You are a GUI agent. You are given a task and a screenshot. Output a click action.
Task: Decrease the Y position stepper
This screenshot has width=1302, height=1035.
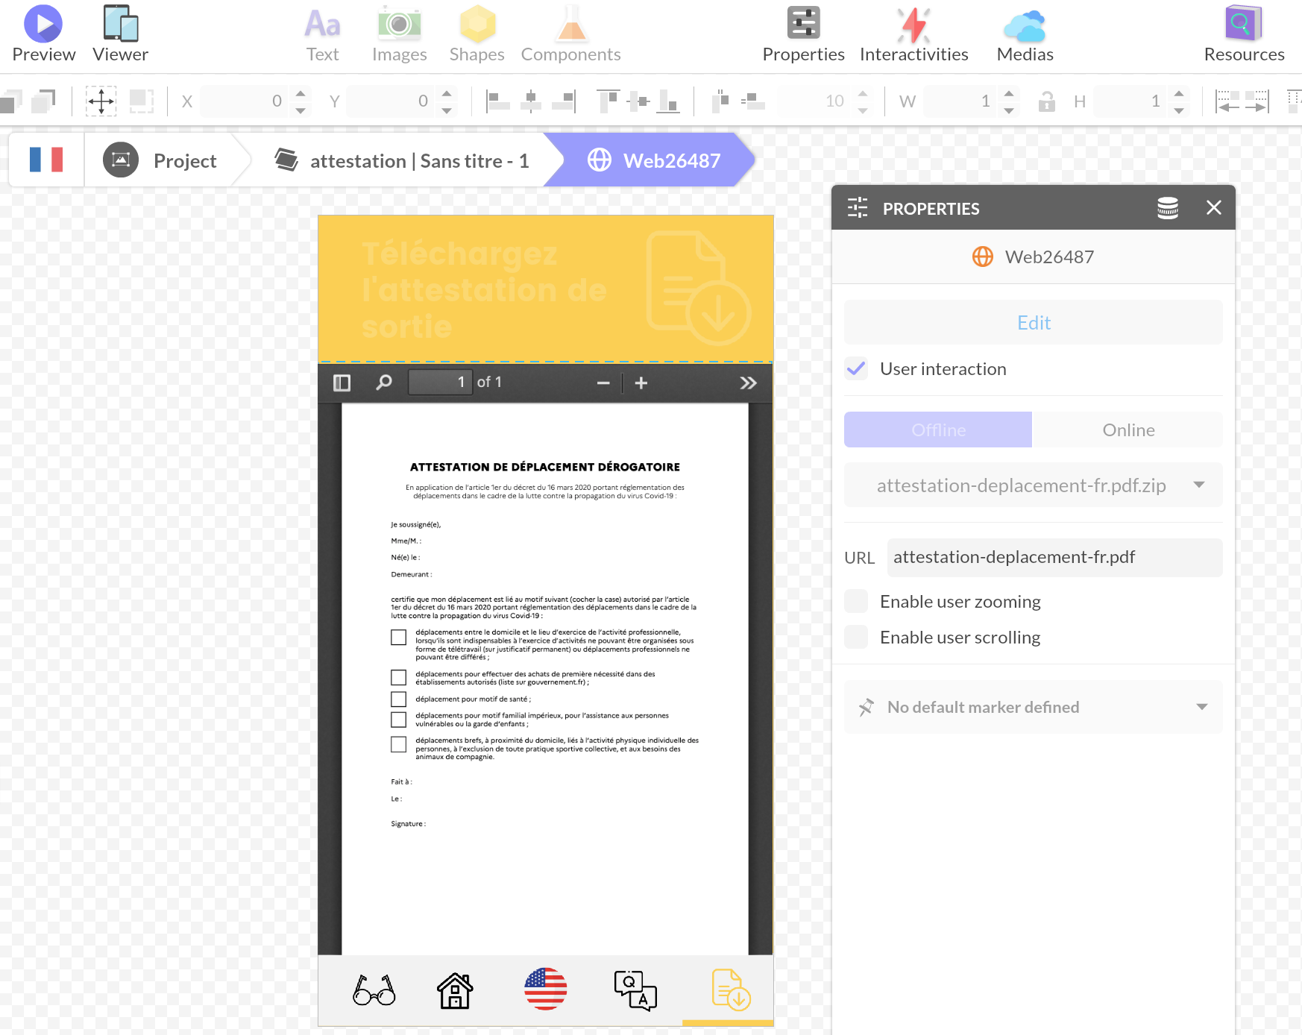point(446,110)
